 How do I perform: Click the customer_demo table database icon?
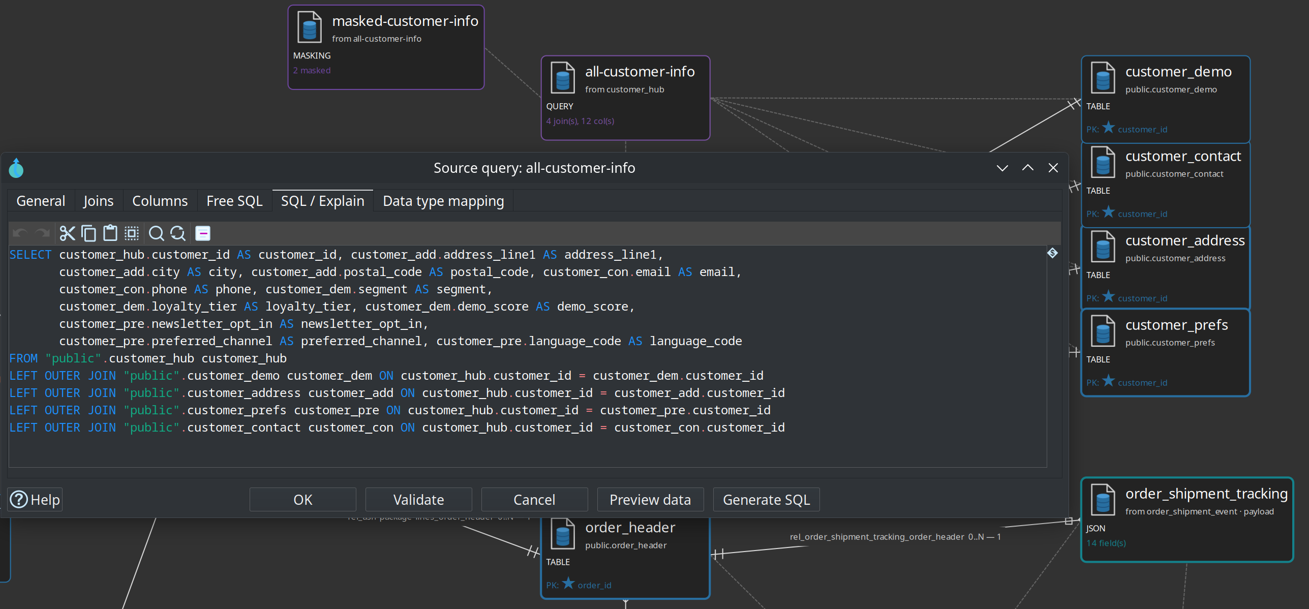pos(1103,78)
